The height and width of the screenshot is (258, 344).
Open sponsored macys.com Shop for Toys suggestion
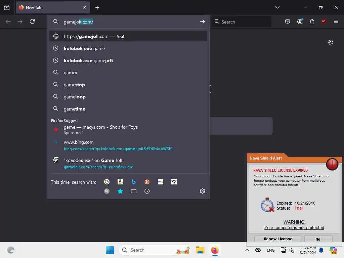128,130
